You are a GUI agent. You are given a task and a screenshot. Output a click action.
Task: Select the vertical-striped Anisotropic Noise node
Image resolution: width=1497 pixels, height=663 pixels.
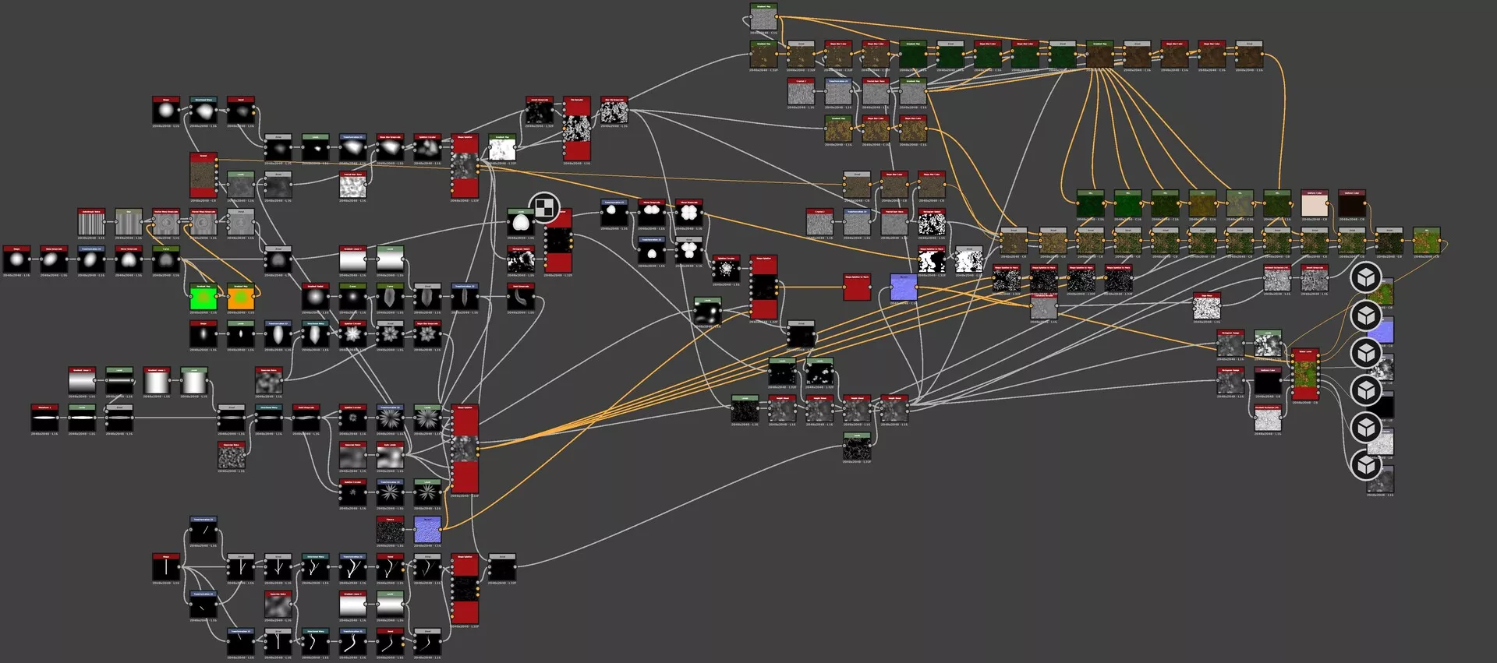point(91,224)
